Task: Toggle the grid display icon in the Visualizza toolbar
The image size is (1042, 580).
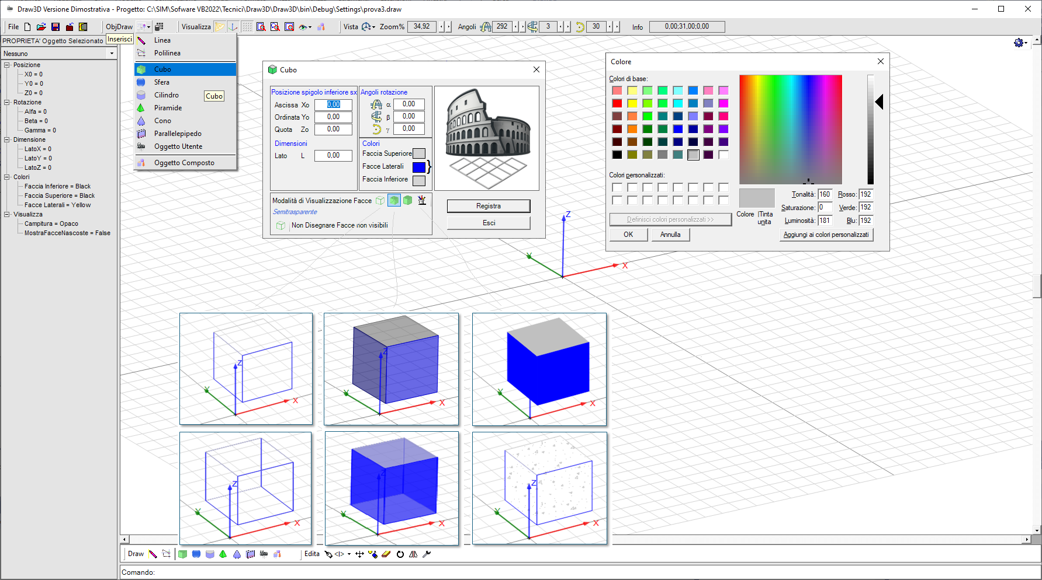Action: pyautogui.click(x=247, y=27)
